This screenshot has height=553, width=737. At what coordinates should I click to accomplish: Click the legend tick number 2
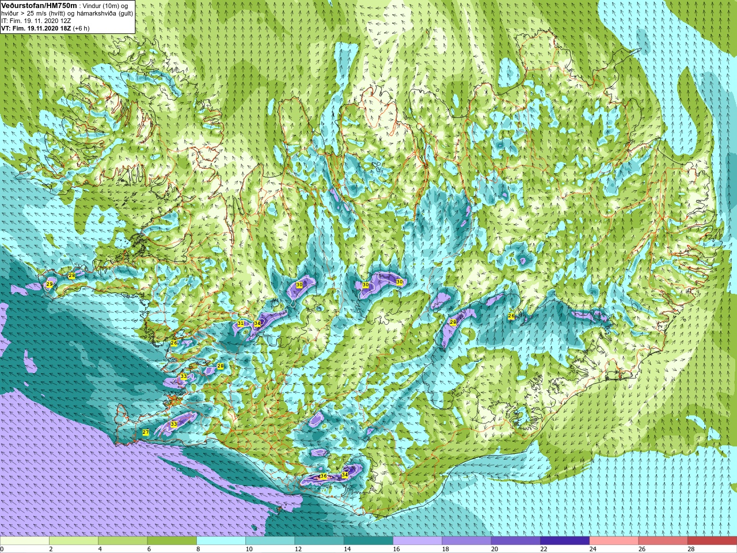click(x=51, y=549)
